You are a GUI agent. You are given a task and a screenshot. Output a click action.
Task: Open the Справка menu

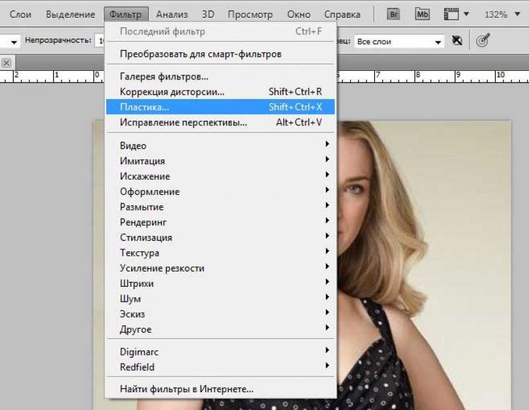point(343,13)
